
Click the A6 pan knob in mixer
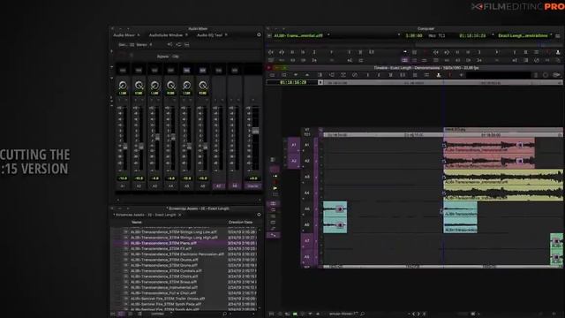click(203, 86)
